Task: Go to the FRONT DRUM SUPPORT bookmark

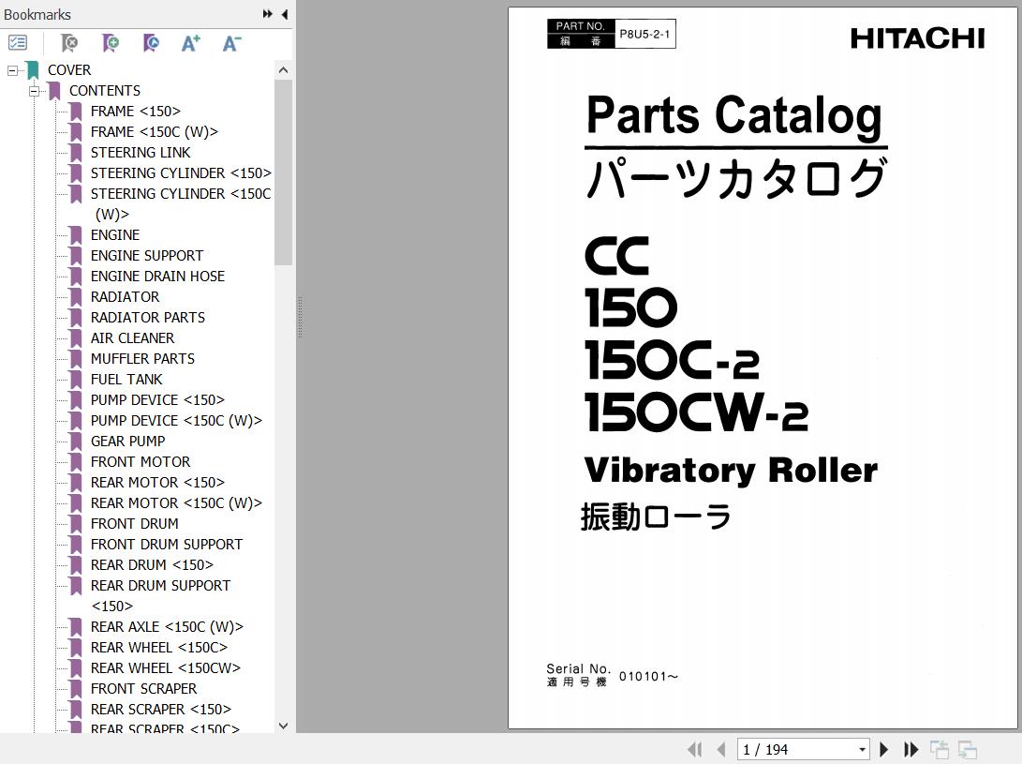Action: pyautogui.click(x=166, y=545)
